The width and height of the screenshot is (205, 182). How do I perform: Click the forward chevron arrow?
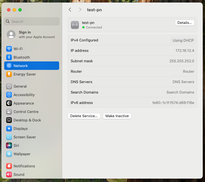(x=80, y=10)
